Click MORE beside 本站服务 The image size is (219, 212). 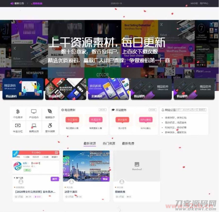pyautogui.click(x=152, y=109)
